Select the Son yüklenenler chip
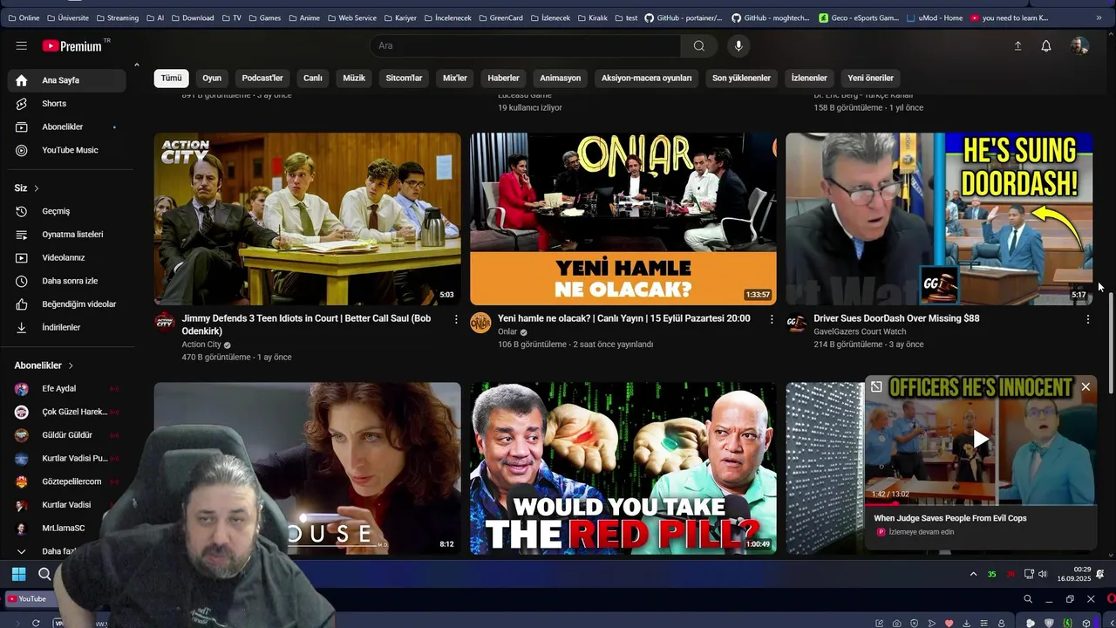Viewport: 1116px width, 628px height. [741, 78]
